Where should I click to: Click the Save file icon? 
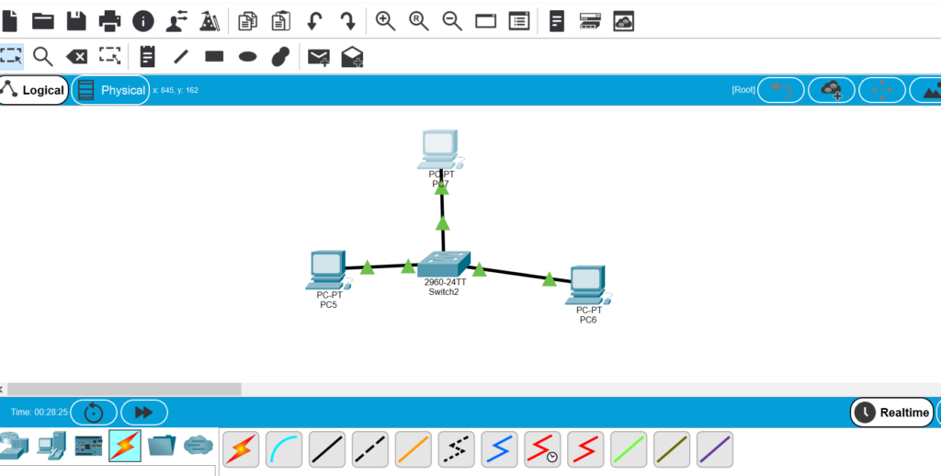[x=76, y=20]
